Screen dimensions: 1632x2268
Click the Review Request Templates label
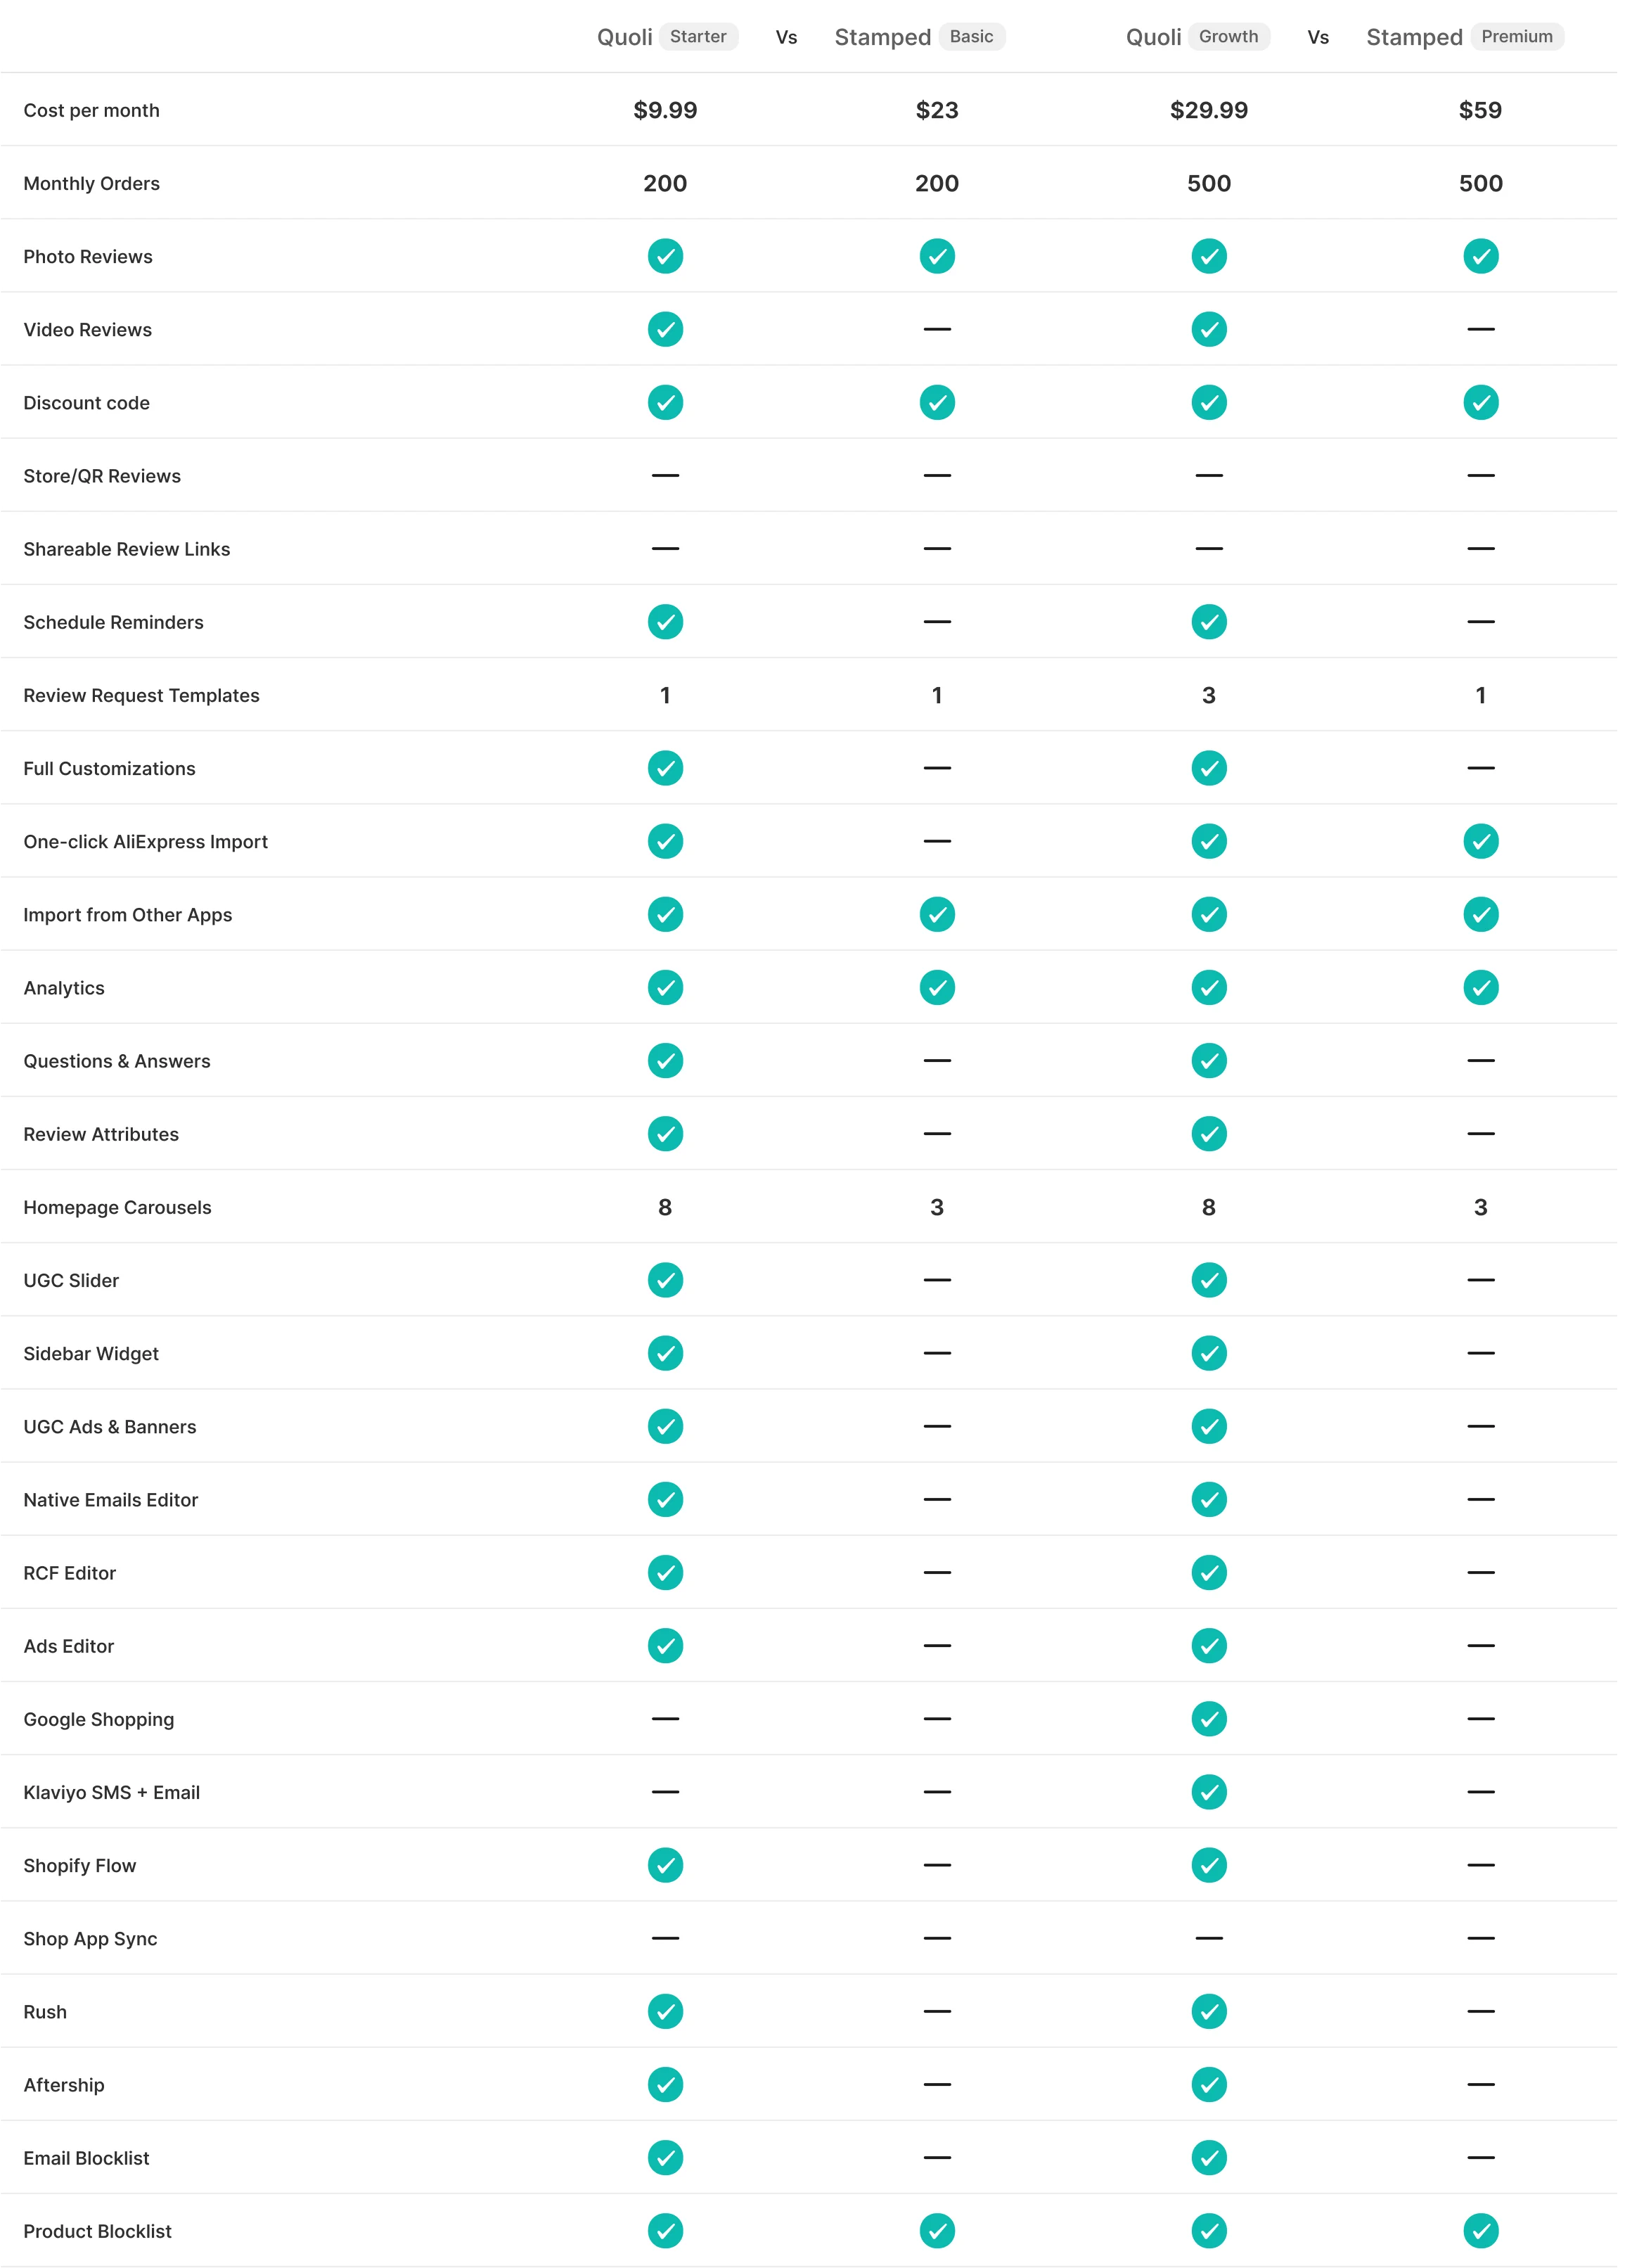pos(141,695)
